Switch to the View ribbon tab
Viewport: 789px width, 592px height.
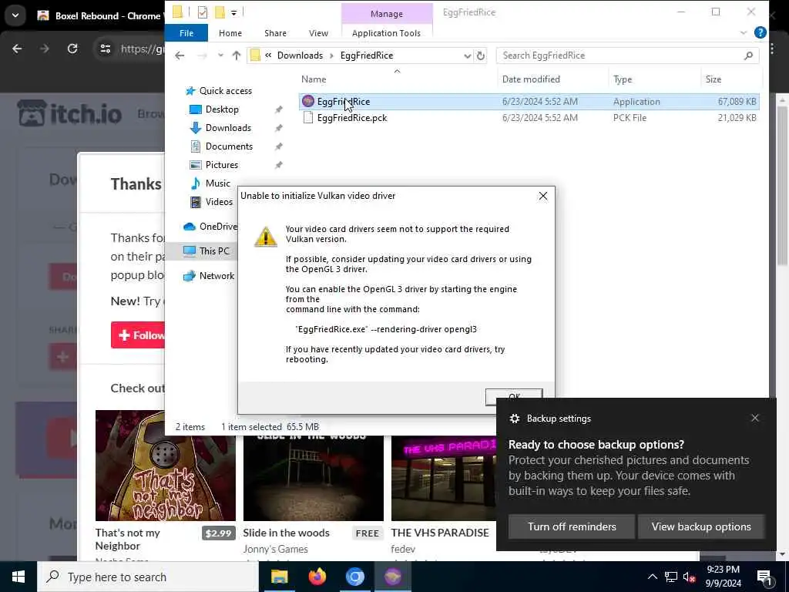pyautogui.click(x=318, y=33)
